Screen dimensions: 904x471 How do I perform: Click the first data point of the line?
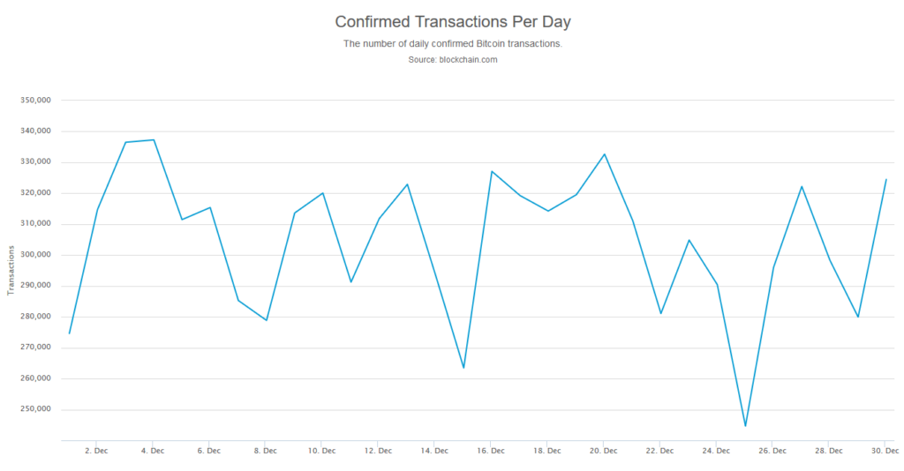pos(69,333)
